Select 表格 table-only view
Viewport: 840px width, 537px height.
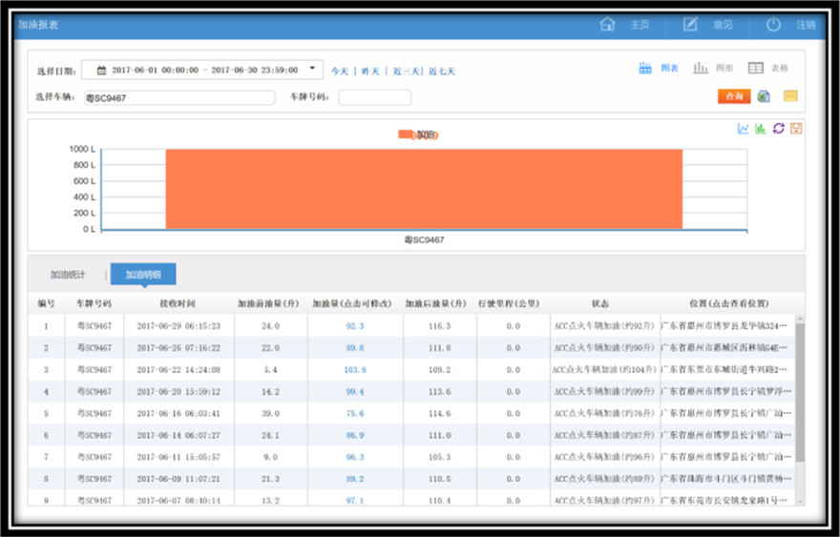tap(767, 69)
